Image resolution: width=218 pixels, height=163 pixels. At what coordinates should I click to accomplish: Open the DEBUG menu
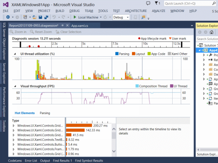(74, 11)
